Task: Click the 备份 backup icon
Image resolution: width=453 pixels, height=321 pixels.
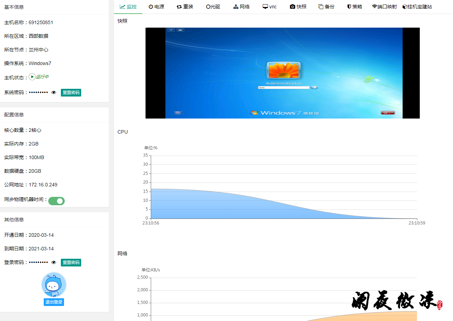Action: (326, 6)
